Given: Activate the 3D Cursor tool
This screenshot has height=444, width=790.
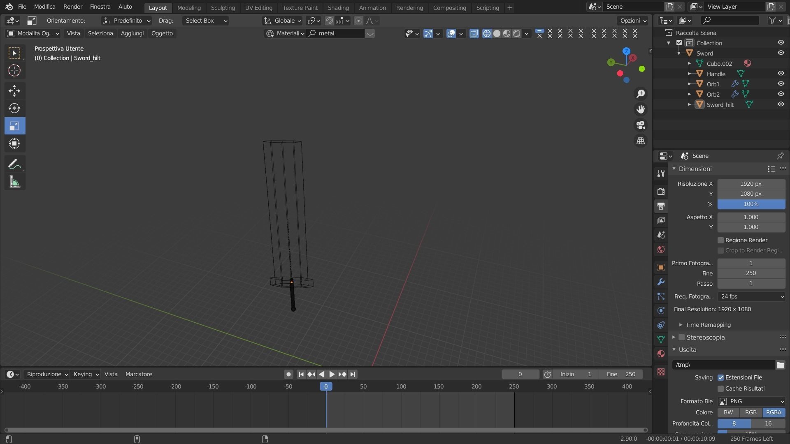Looking at the screenshot, I should click(14, 71).
